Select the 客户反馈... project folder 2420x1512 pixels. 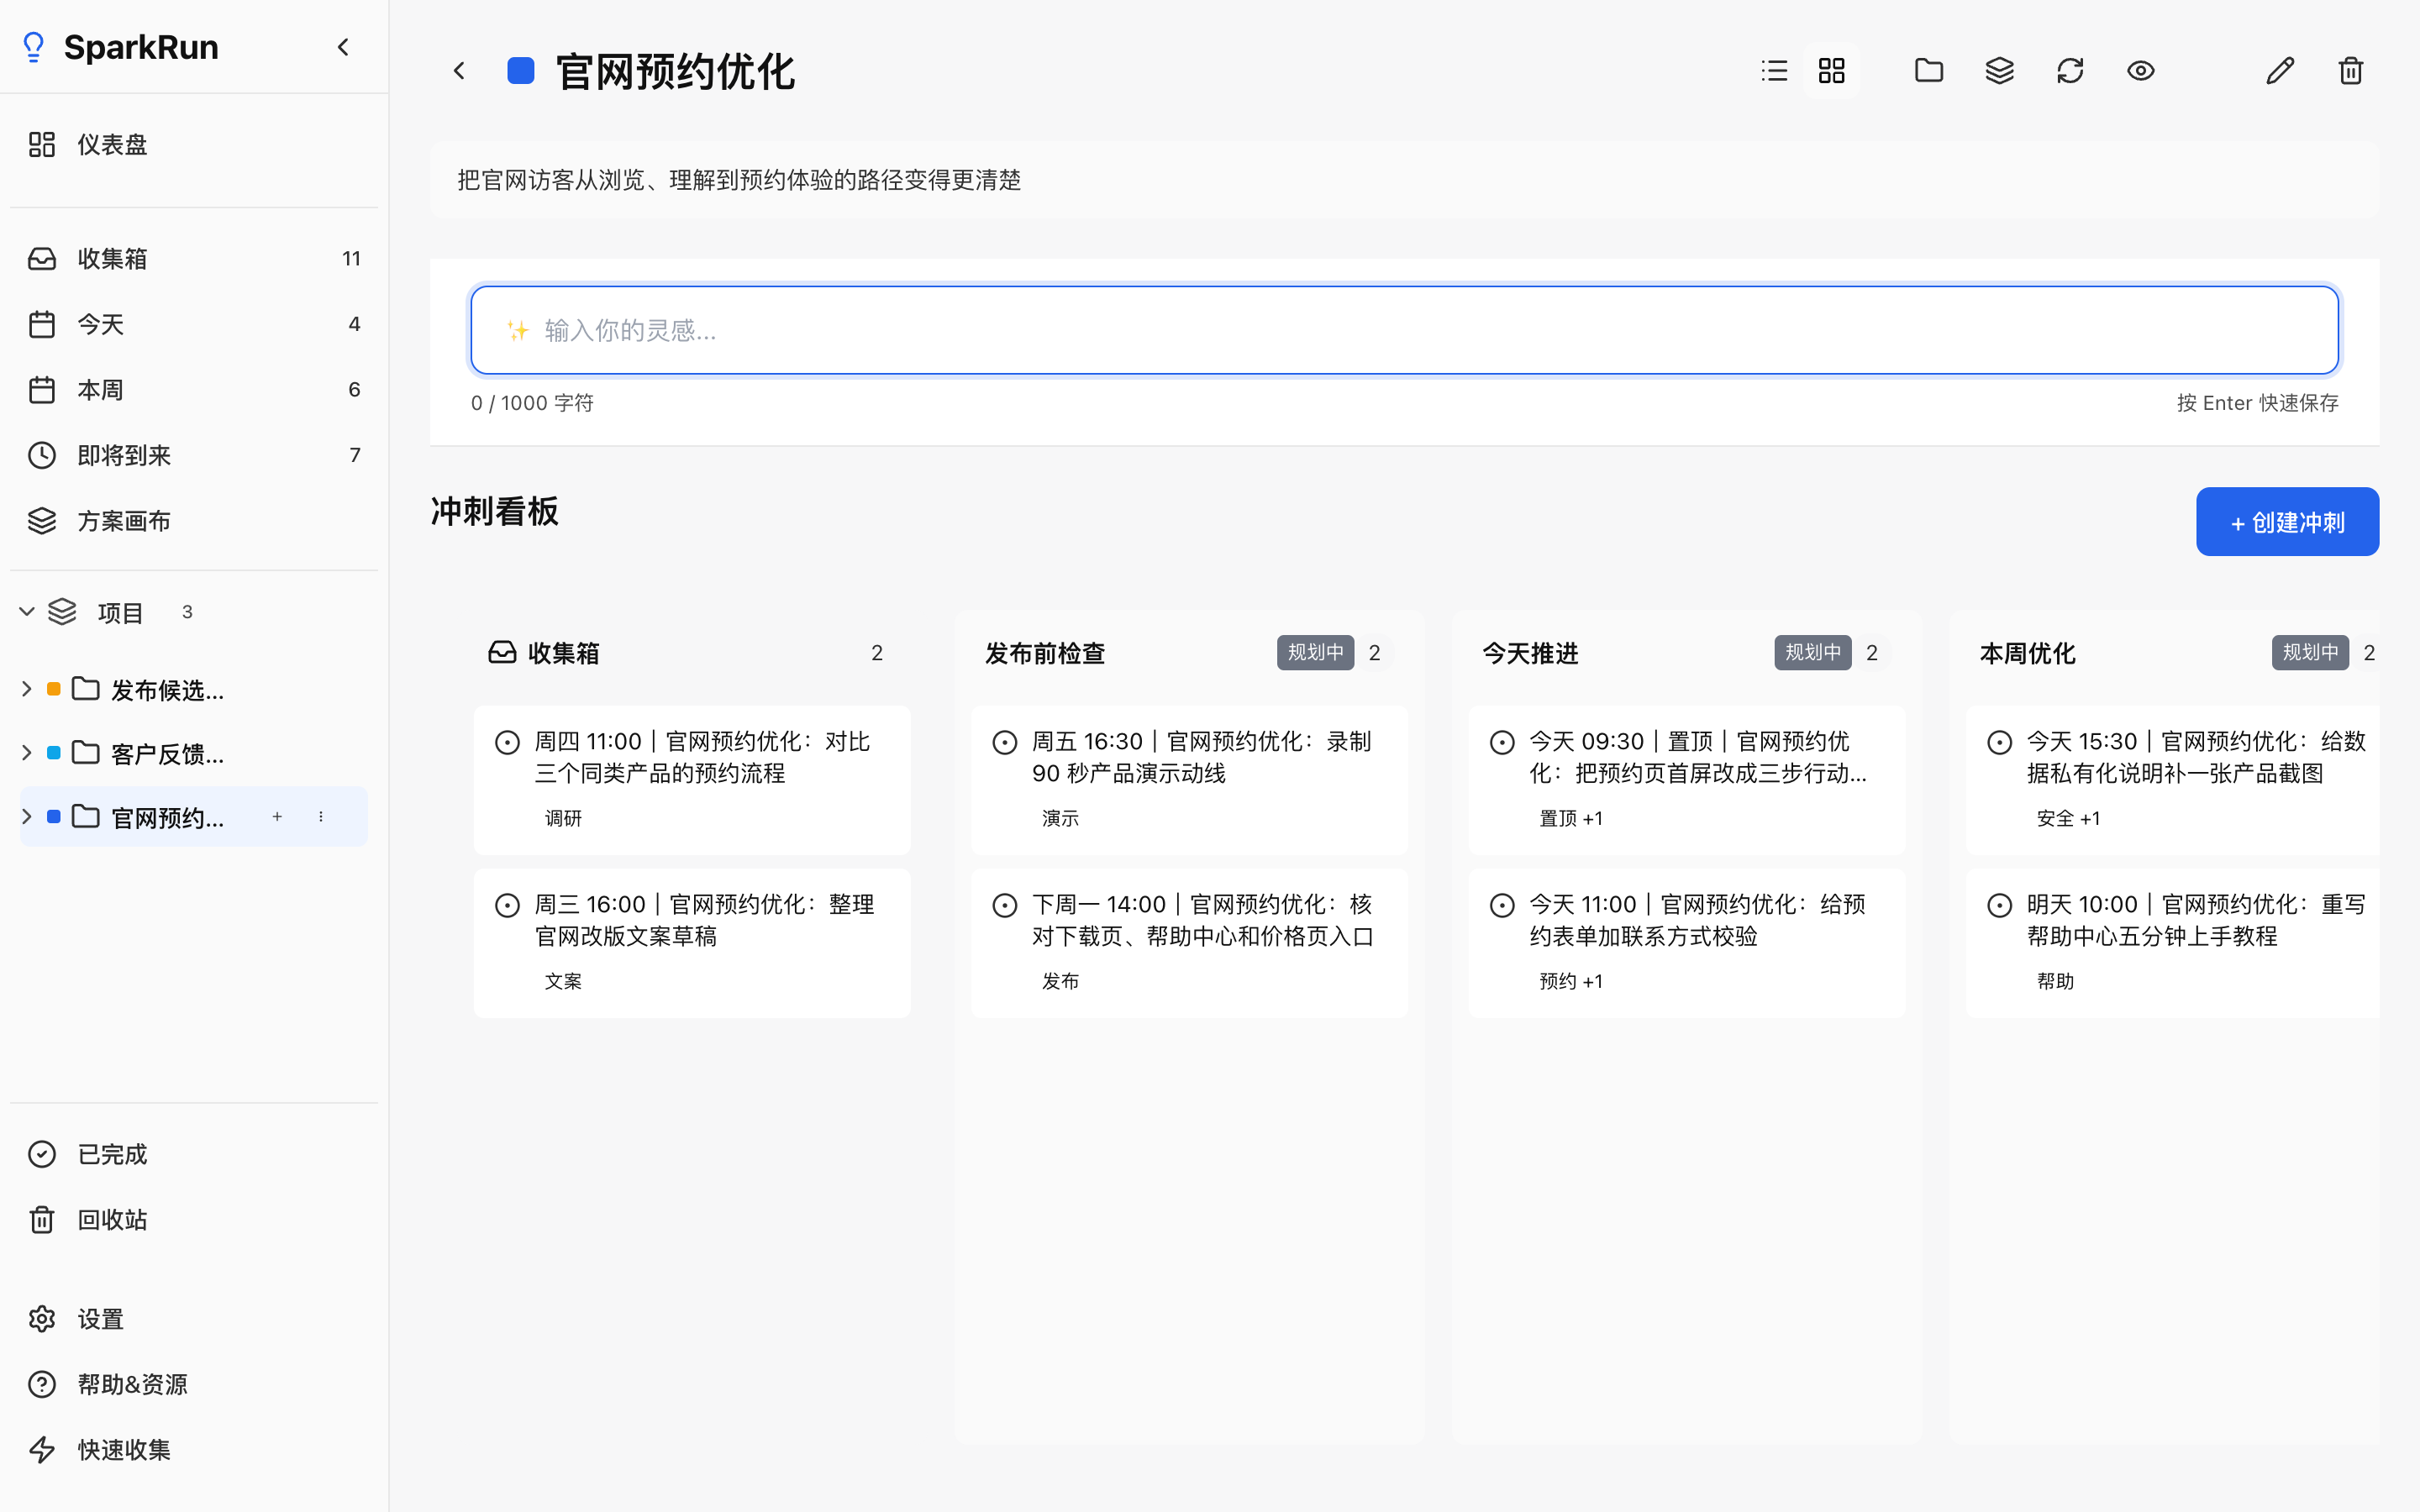pyautogui.click(x=148, y=753)
